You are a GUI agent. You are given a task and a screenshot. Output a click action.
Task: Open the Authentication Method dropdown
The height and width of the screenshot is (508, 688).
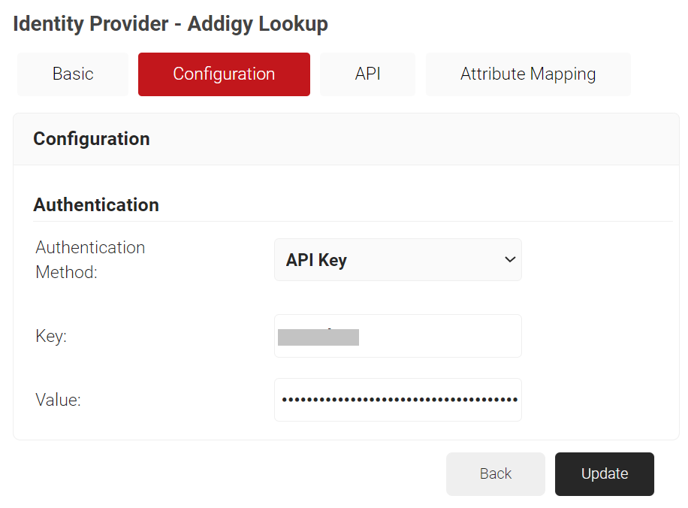[397, 259]
